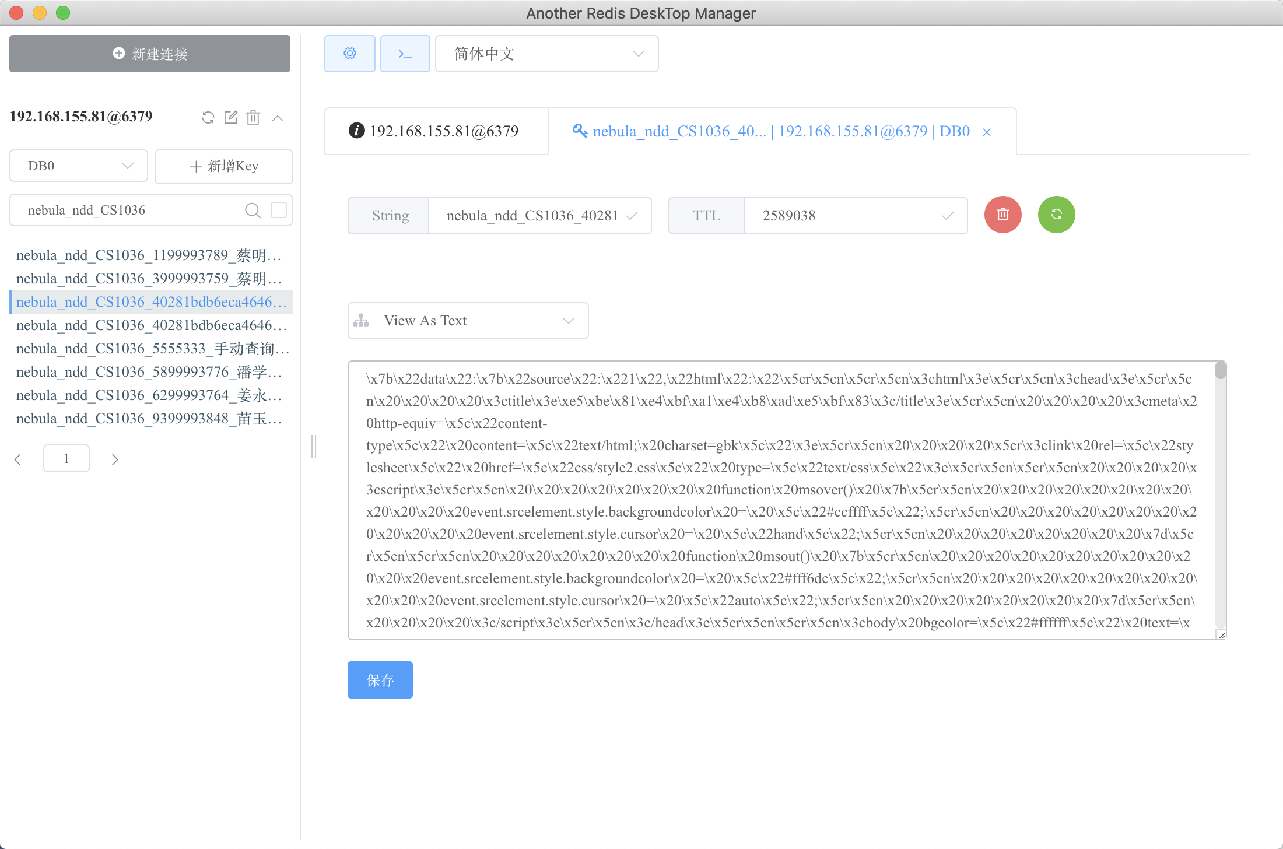The image size is (1283, 849).
Task: Collapse the connection tree with chevron
Action: (x=278, y=118)
